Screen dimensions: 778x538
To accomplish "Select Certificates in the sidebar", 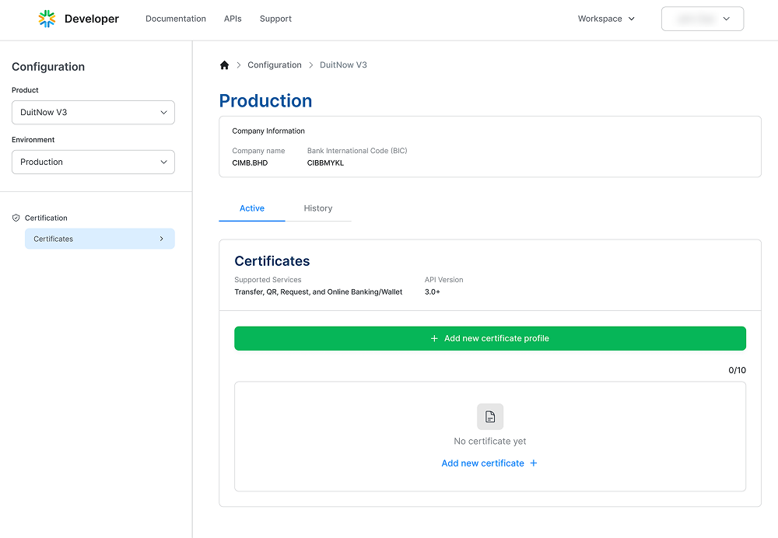I will click(54, 239).
